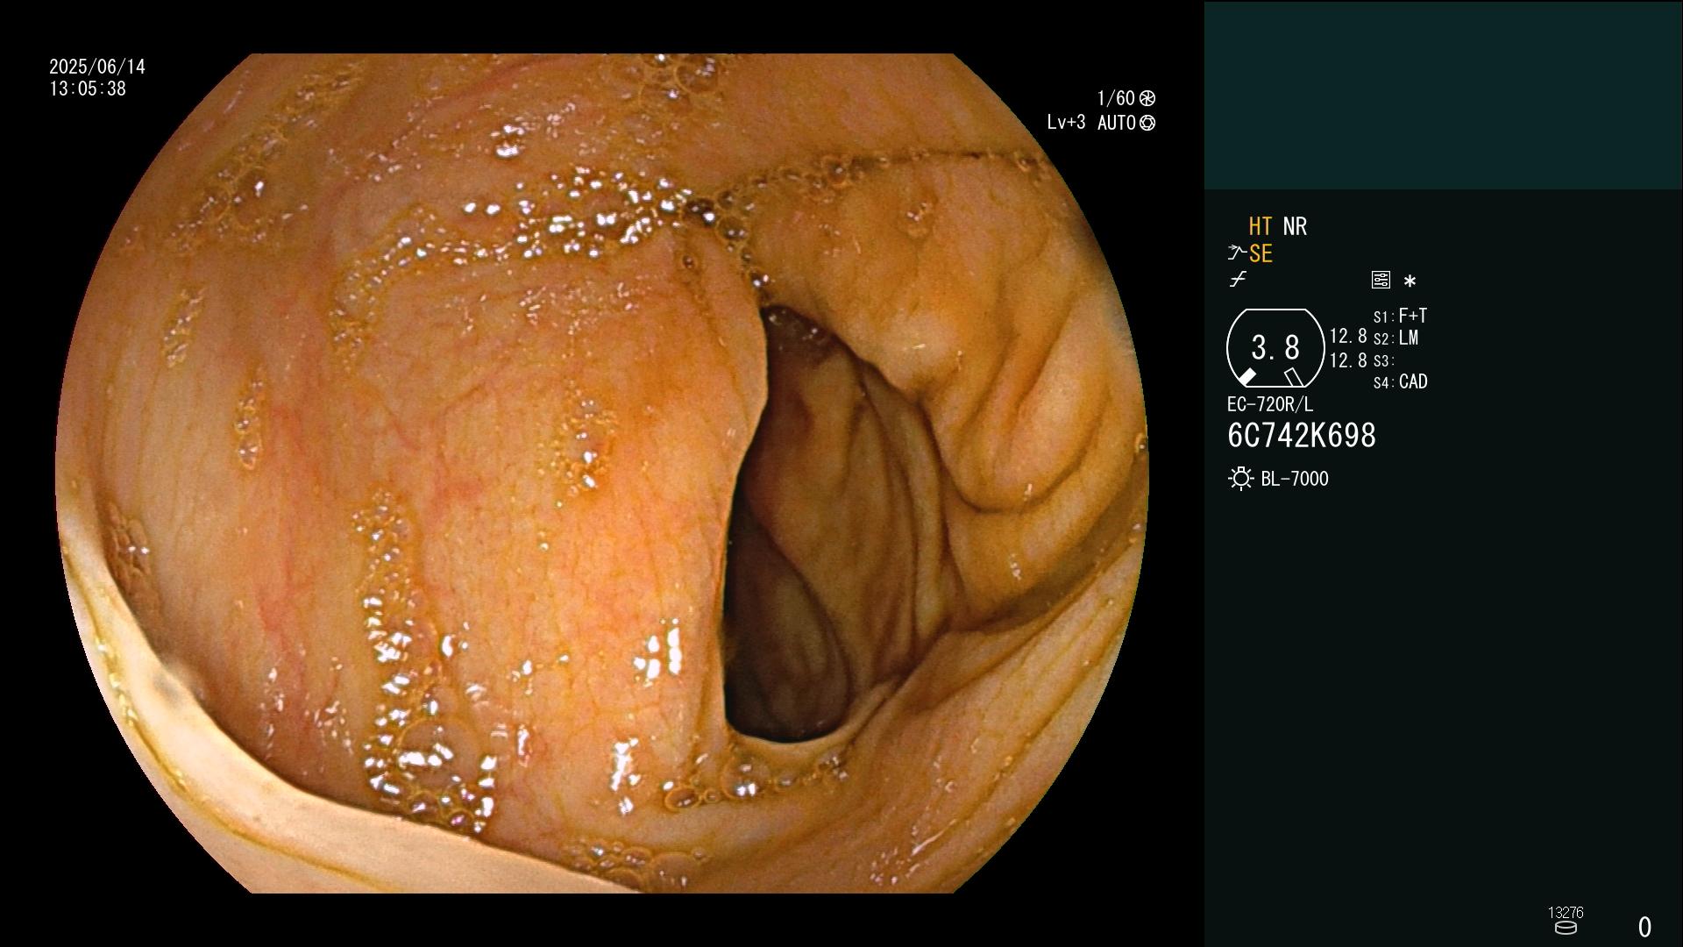The width and height of the screenshot is (1683, 947).
Task: Click the date 2025/06/14
Action: [97, 67]
